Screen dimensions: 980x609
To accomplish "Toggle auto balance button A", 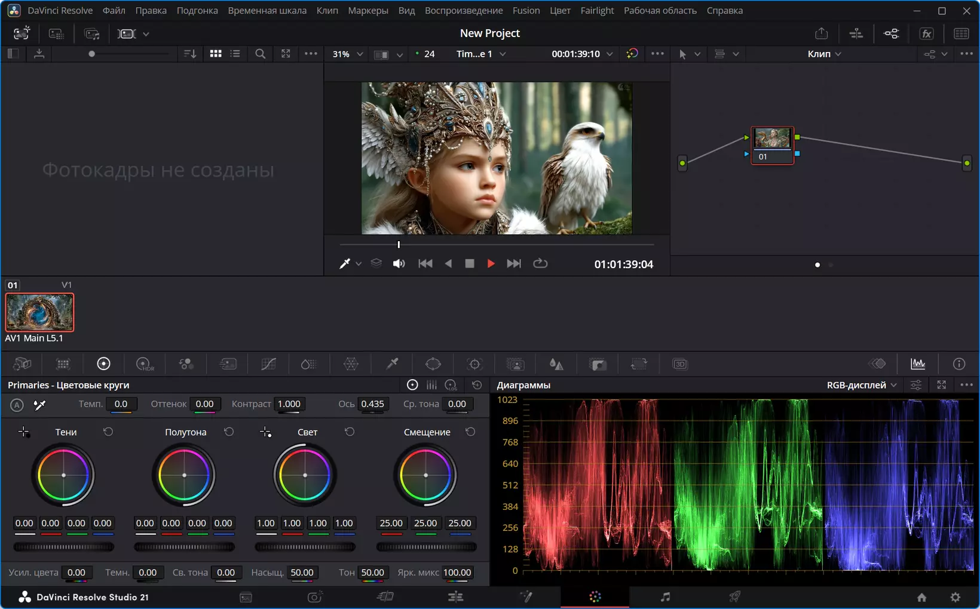I will click(17, 405).
